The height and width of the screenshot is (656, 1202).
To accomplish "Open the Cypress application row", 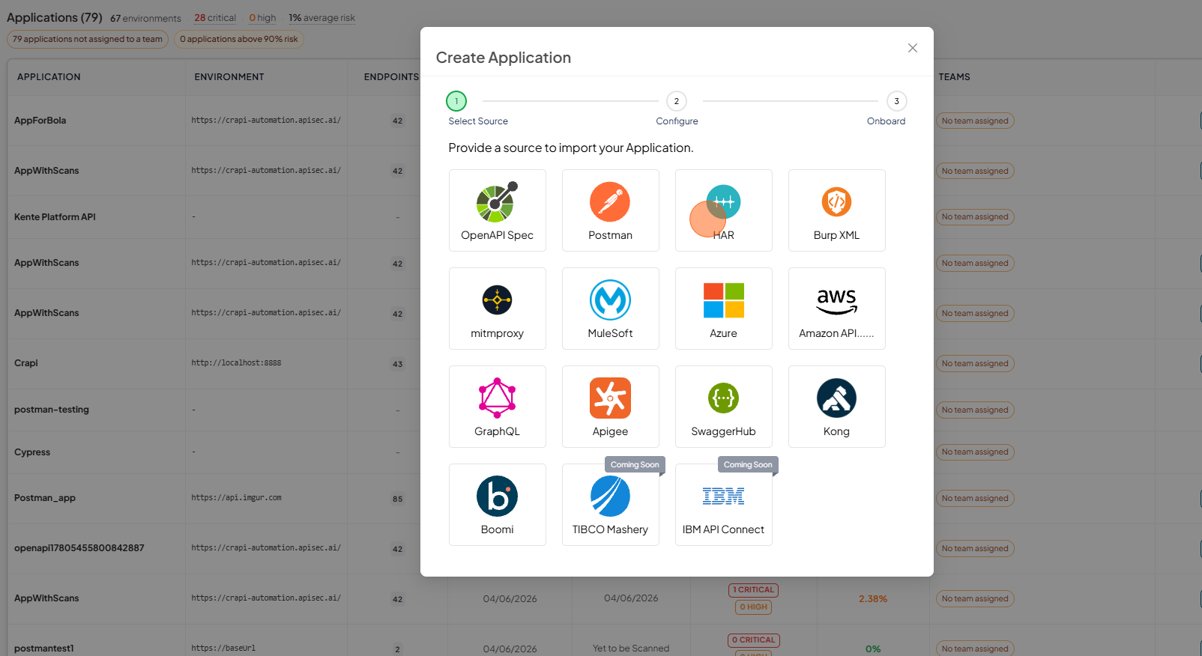I will (x=32, y=452).
